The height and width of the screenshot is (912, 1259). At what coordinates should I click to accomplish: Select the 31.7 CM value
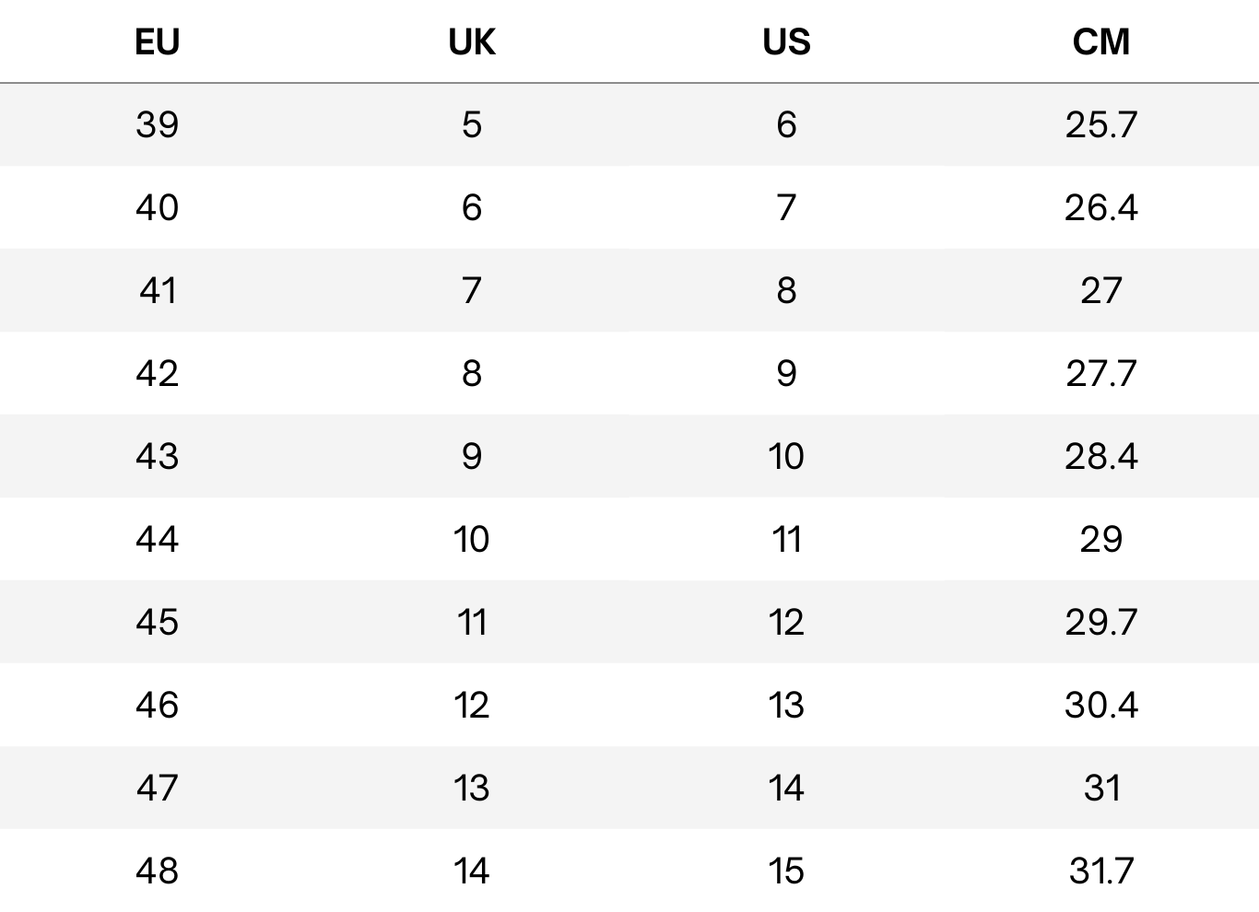point(1100,871)
